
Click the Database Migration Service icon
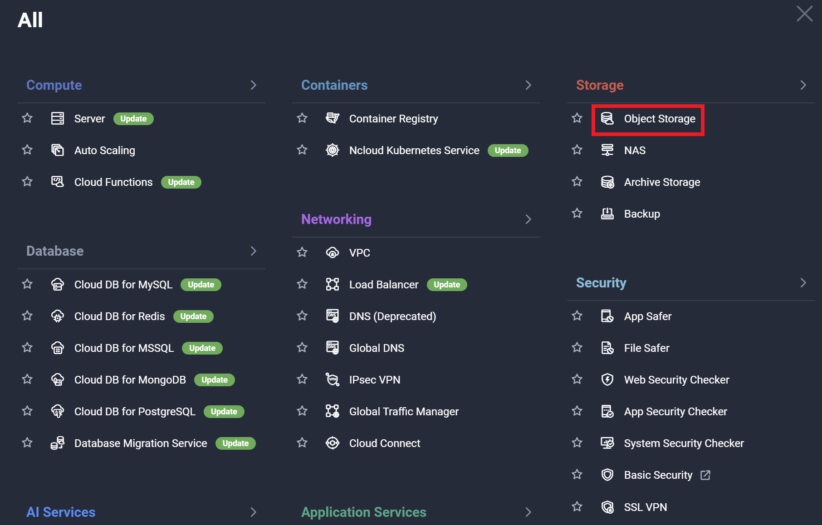(x=58, y=443)
